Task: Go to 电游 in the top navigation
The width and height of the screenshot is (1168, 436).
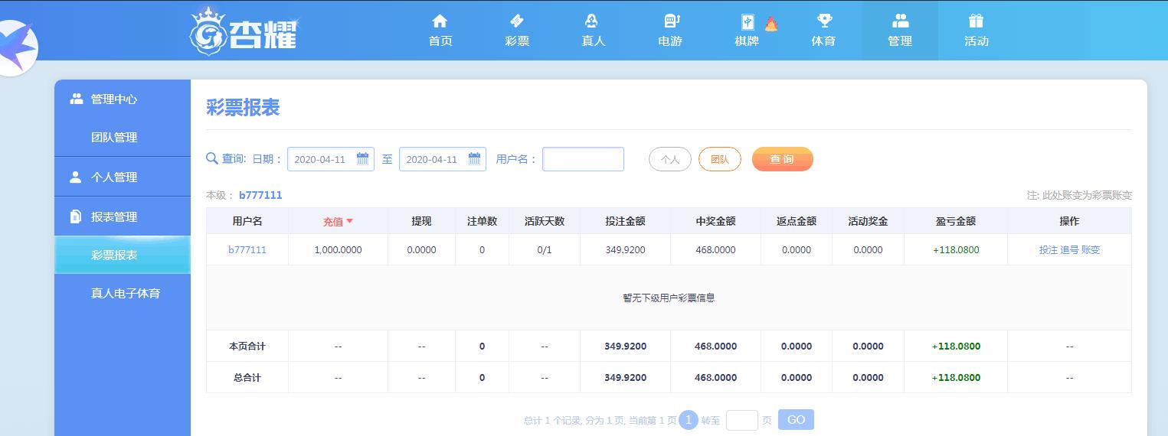Action: [670, 41]
